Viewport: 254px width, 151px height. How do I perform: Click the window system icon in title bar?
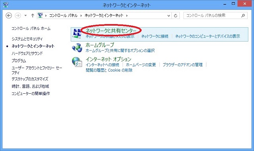pyautogui.click(x=6, y=5)
